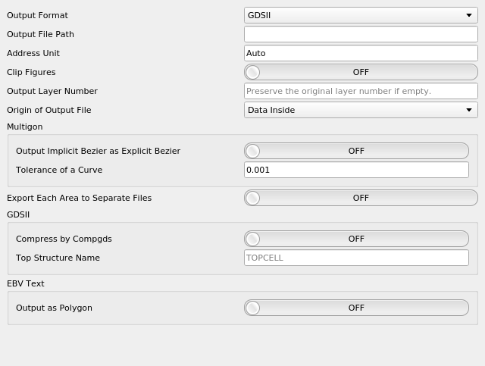Turn on Export Each Area to Separate Files
Screen dimensions: 485x366
click(x=361, y=198)
